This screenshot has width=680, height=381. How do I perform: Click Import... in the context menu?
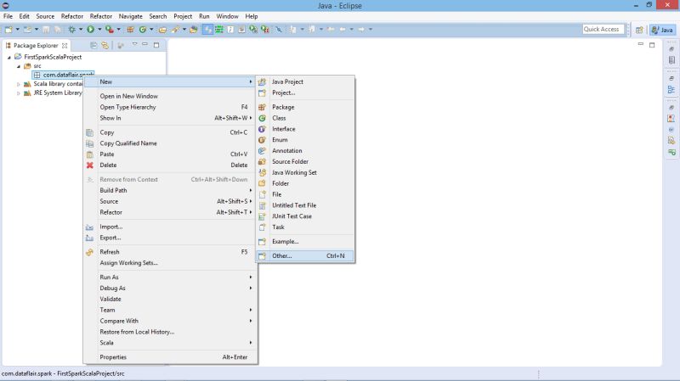pyautogui.click(x=169, y=227)
